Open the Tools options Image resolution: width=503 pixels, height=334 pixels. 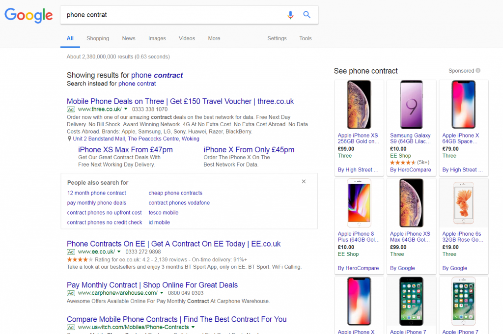[x=306, y=38]
